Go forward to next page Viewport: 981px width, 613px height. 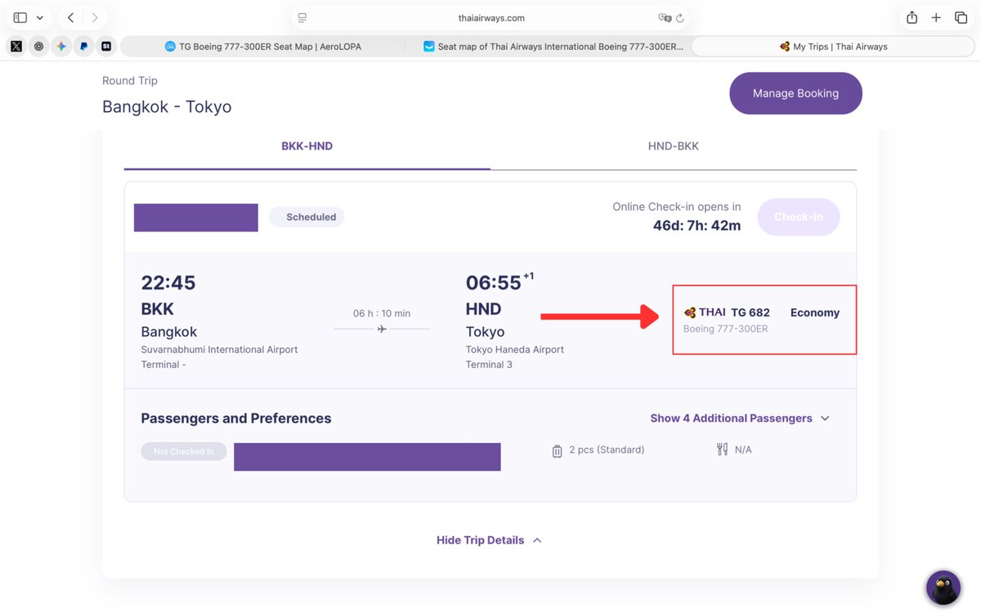[x=95, y=17]
